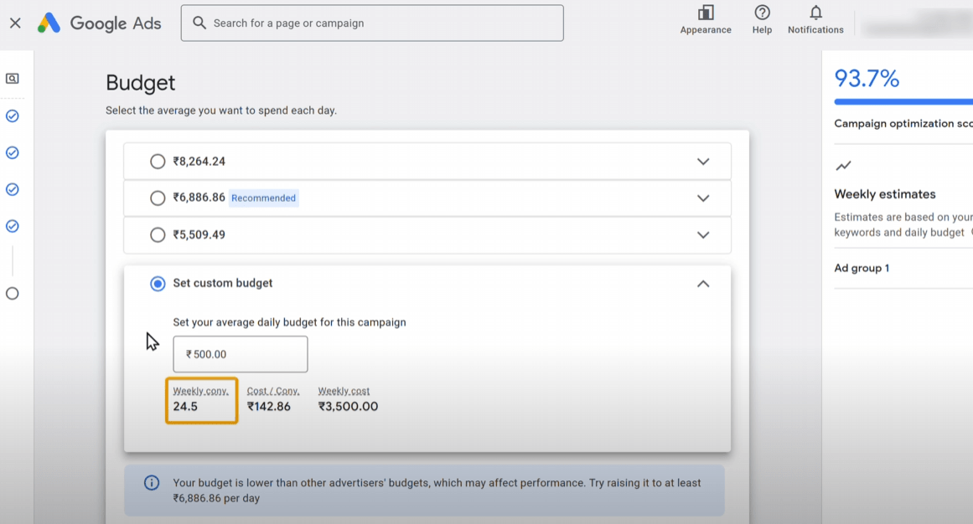Click the last completed step checkmark
Image resolution: width=973 pixels, height=524 pixels.
tap(13, 226)
